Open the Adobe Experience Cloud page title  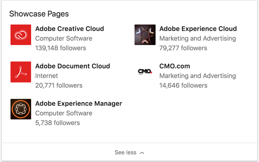click(x=198, y=29)
